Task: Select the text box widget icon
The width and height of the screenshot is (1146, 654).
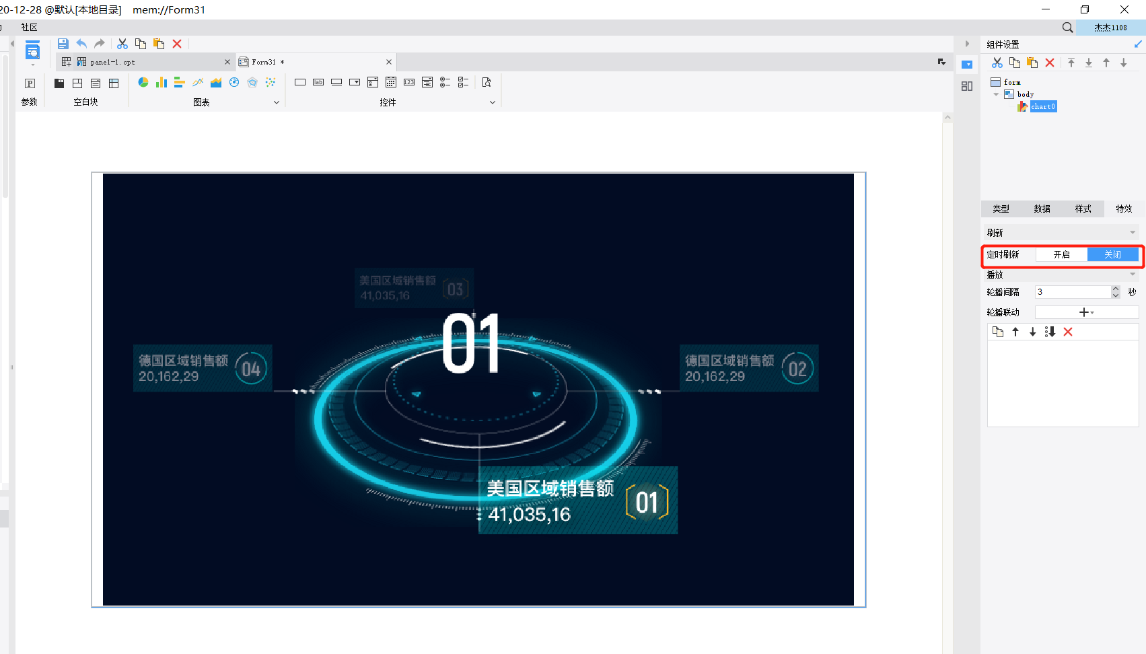Action: [x=300, y=82]
